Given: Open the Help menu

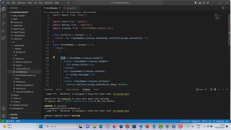Looking at the screenshot, I should pyautogui.click(x=57, y=3).
